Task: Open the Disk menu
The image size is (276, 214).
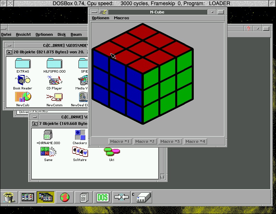Action: pos(62,34)
